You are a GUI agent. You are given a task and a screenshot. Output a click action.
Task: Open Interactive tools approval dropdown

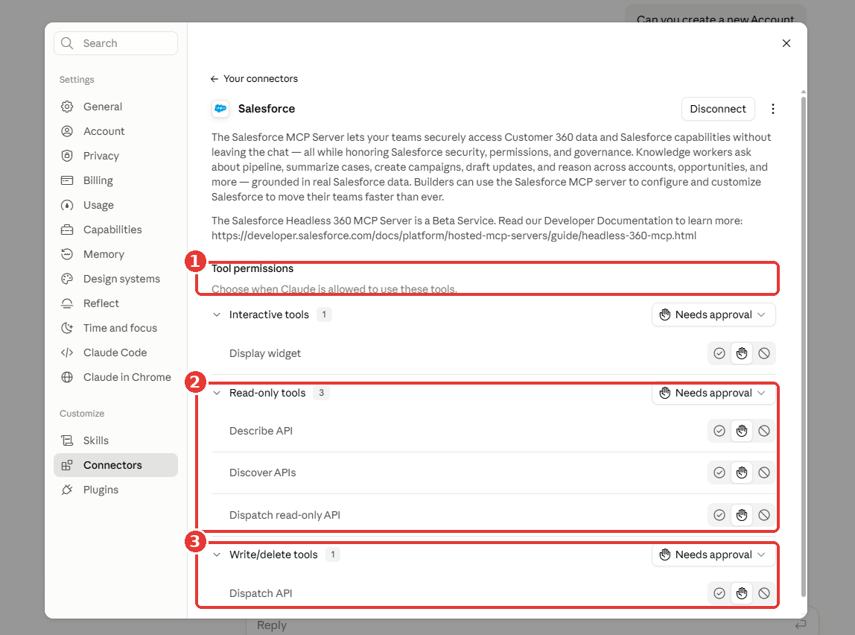(x=713, y=315)
